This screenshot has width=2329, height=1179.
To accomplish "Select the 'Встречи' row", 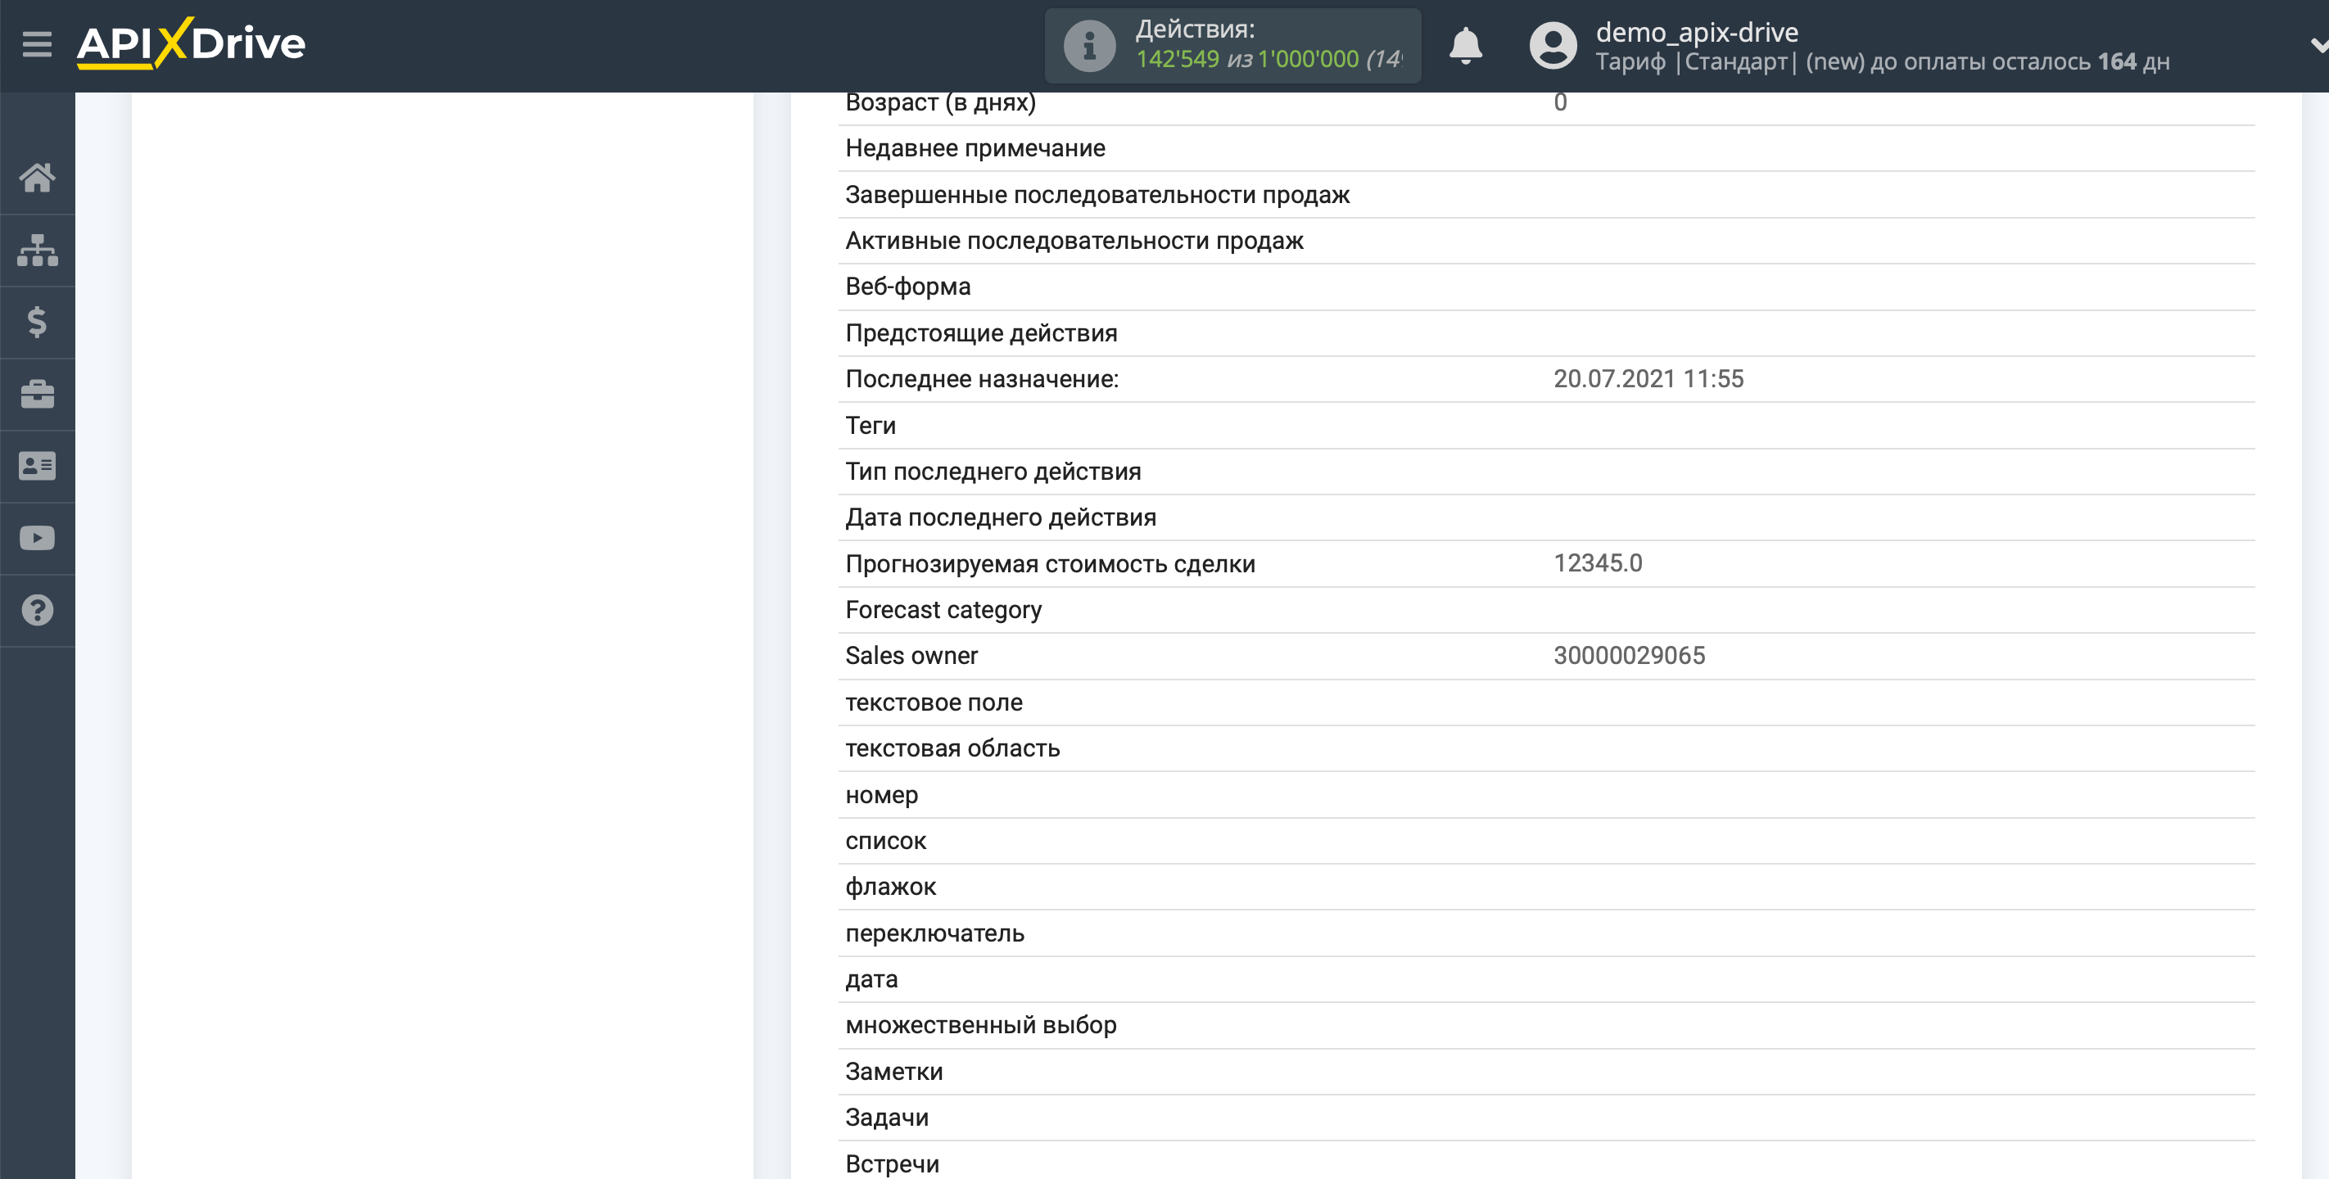I will point(1546,1162).
